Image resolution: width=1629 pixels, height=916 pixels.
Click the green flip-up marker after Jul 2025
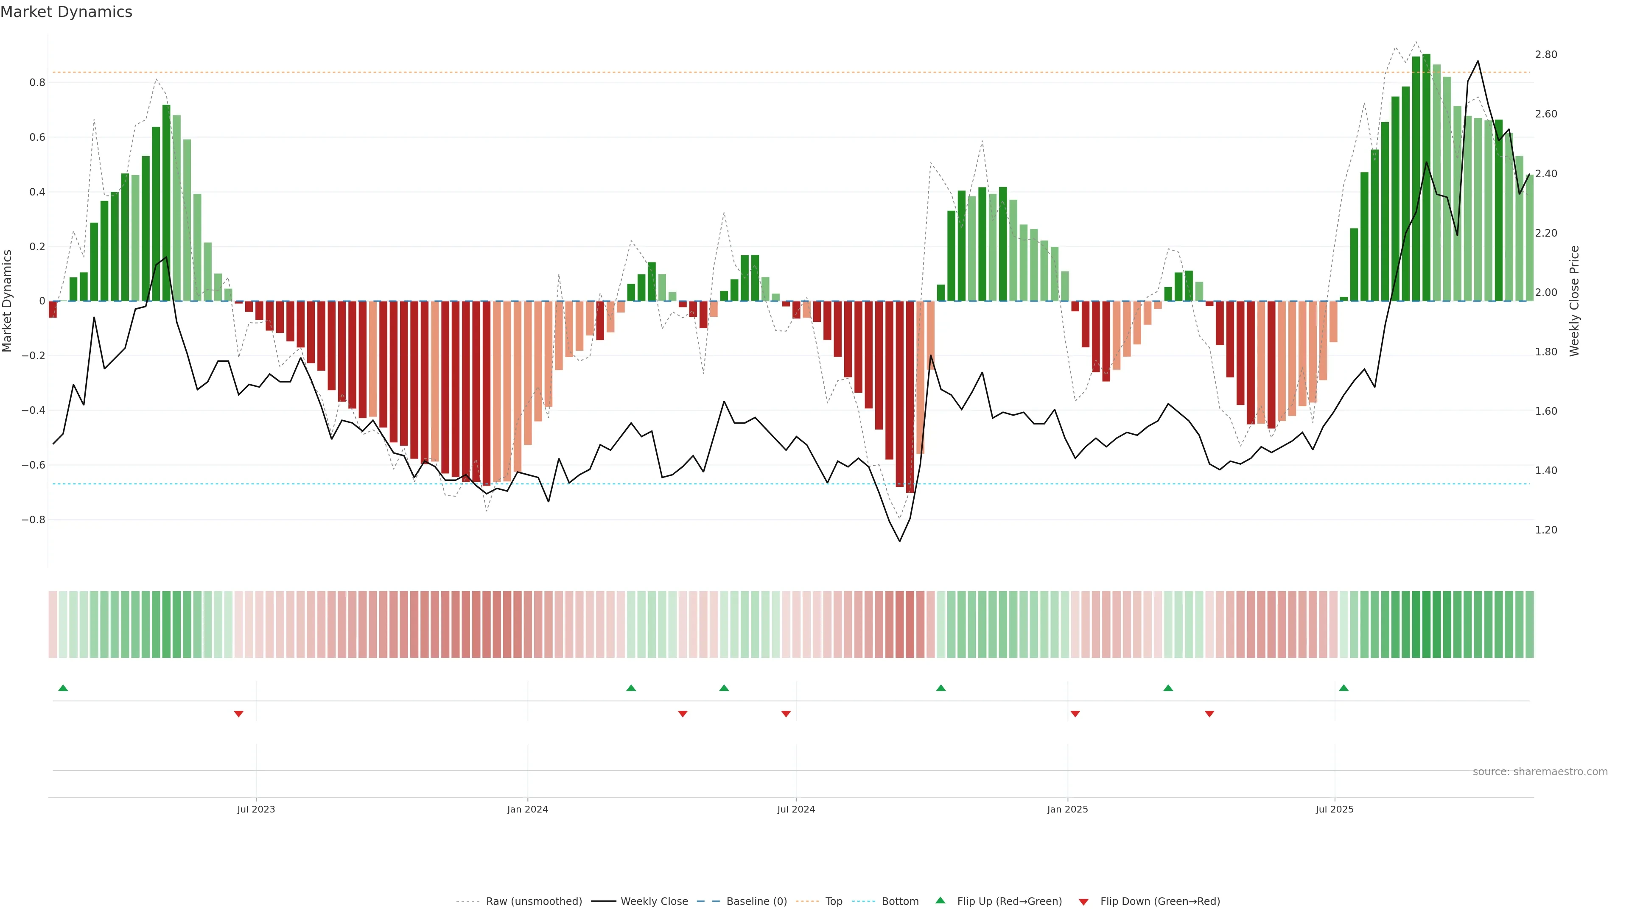pos(1344,688)
